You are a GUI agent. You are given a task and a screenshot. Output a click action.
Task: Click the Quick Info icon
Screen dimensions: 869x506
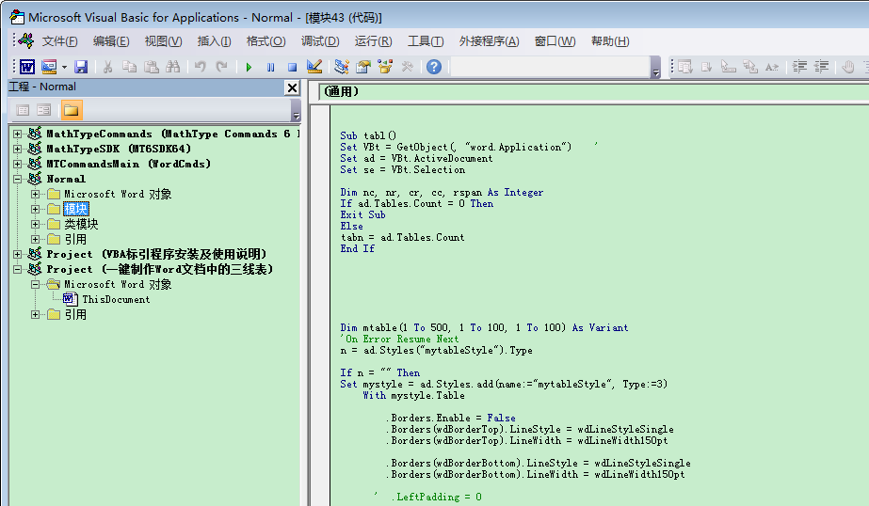(728, 67)
